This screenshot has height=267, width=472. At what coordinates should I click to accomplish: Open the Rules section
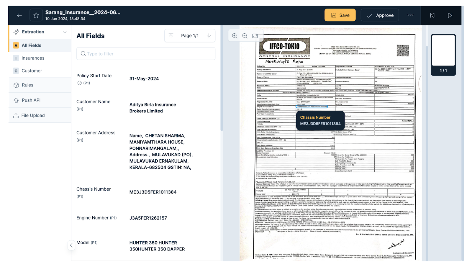click(x=40, y=85)
